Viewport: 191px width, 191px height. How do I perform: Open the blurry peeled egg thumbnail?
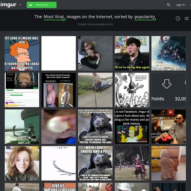[x=59, y=127]
